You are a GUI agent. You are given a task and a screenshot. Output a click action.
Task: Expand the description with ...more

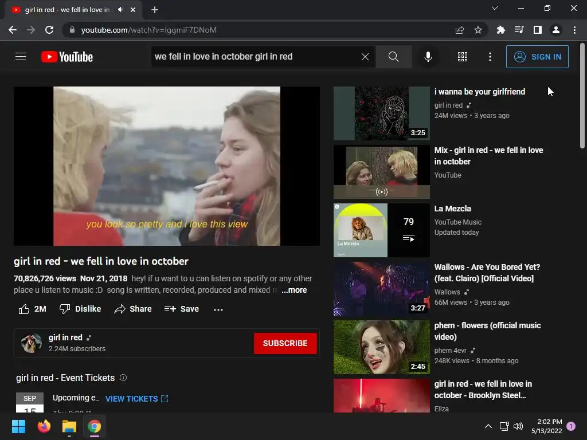[294, 290]
